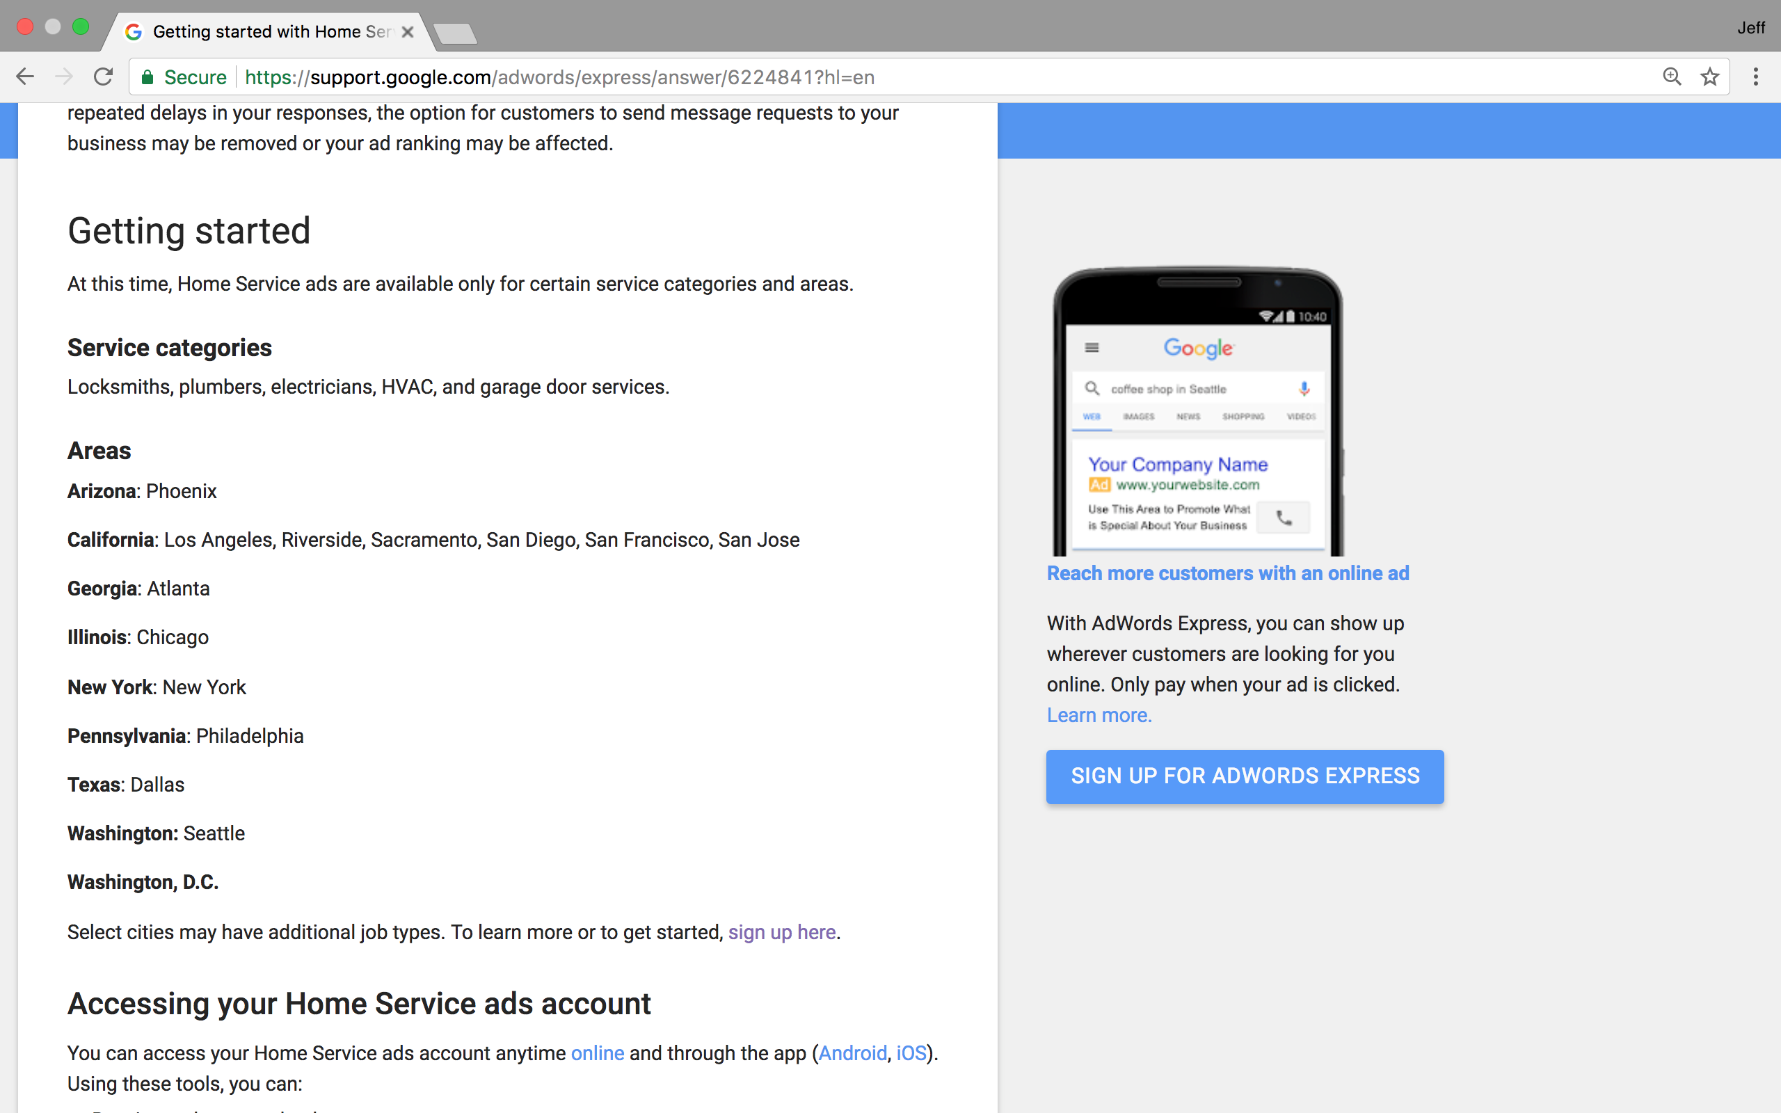Follow the 'sign up here' link

(781, 932)
